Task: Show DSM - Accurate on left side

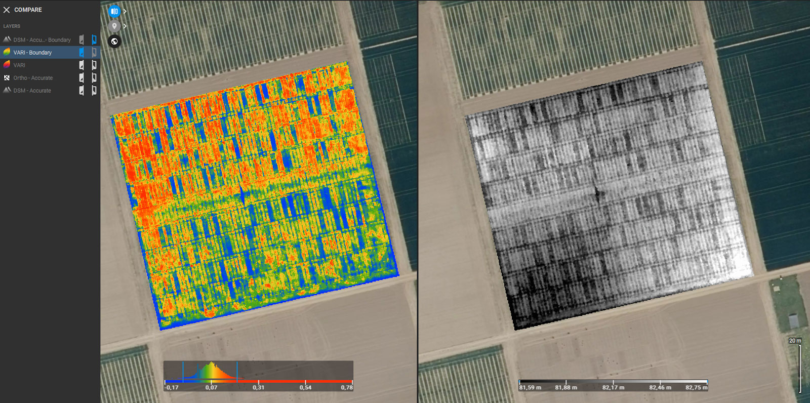Action: (82, 91)
